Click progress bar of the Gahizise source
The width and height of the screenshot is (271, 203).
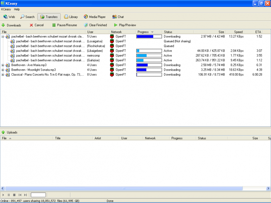coord(149,60)
